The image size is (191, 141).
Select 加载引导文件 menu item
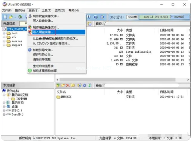[43, 50]
